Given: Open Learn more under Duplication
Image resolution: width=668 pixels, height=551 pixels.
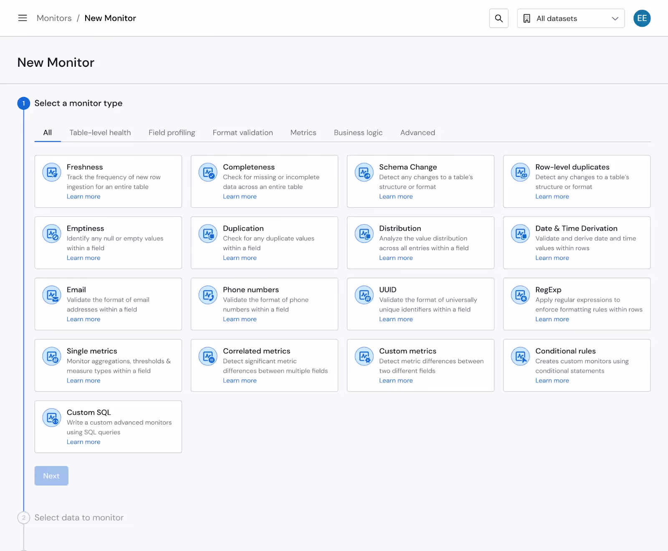Looking at the screenshot, I should 240,258.
